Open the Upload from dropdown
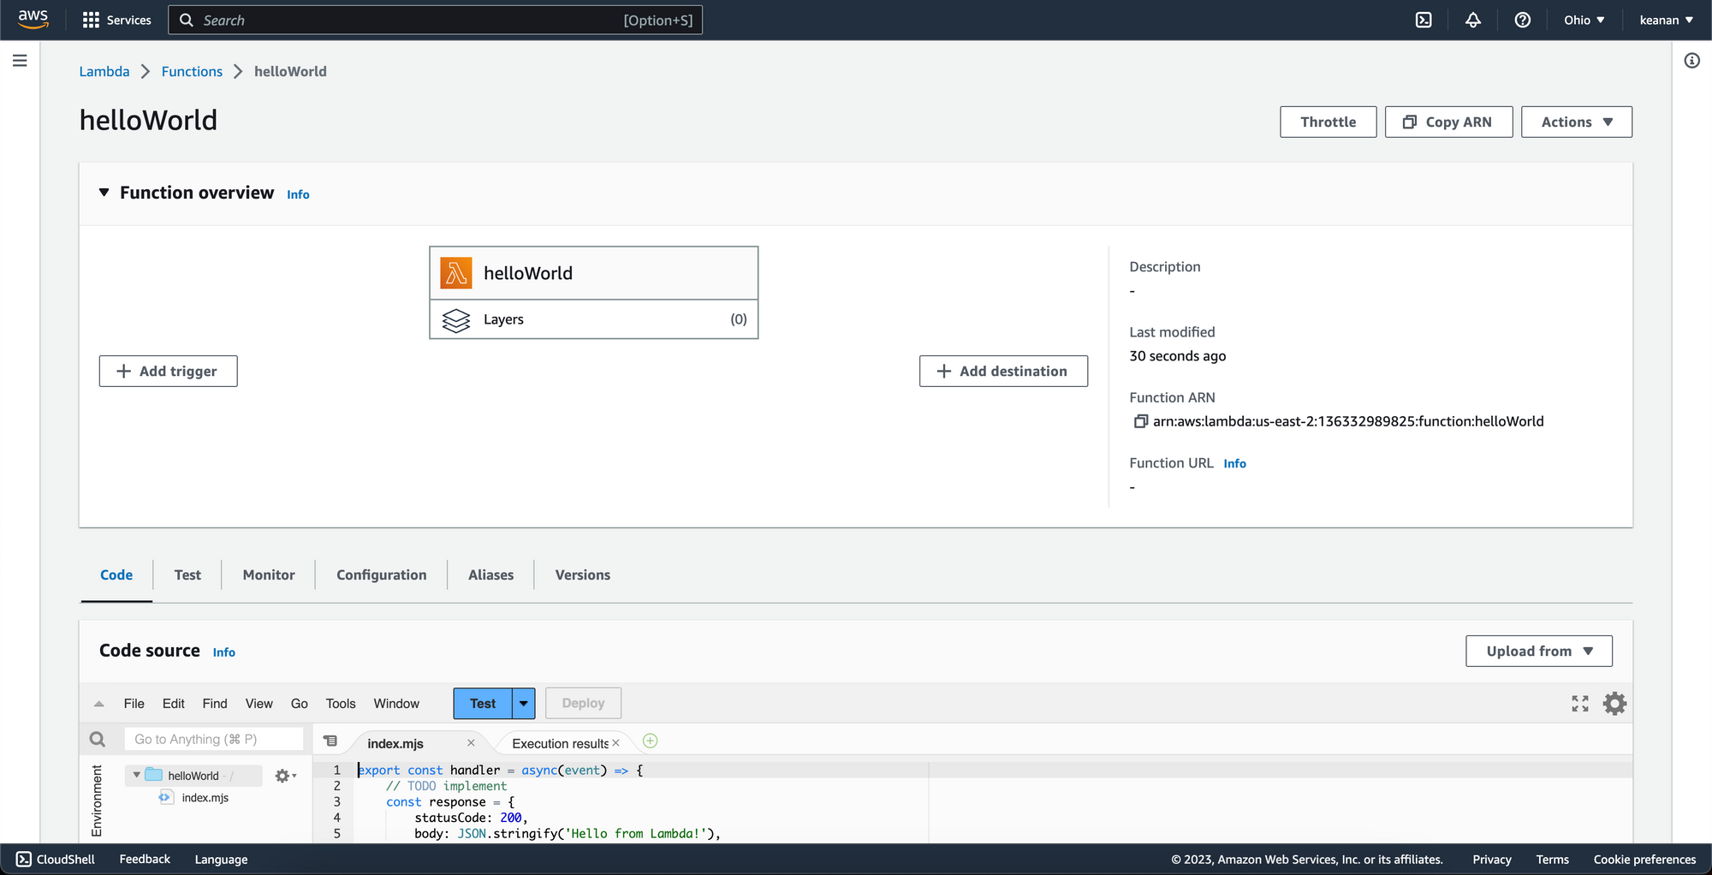The height and width of the screenshot is (875, 1712). 1539,651
